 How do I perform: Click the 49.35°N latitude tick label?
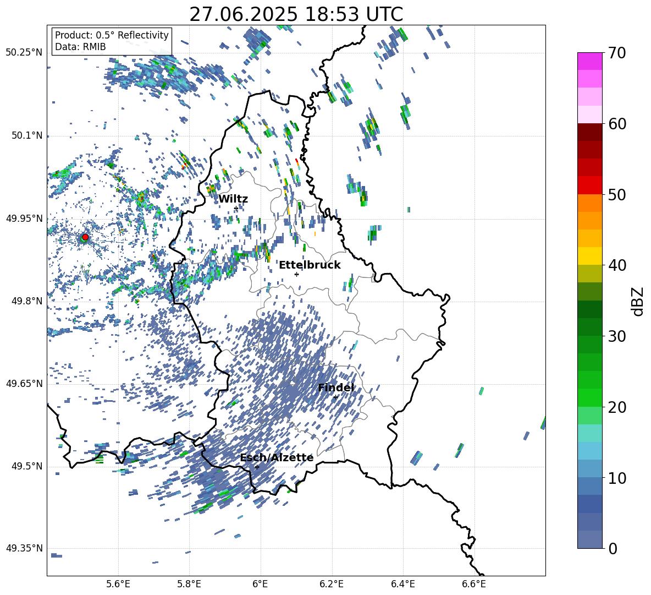click(x=24, y=548)
